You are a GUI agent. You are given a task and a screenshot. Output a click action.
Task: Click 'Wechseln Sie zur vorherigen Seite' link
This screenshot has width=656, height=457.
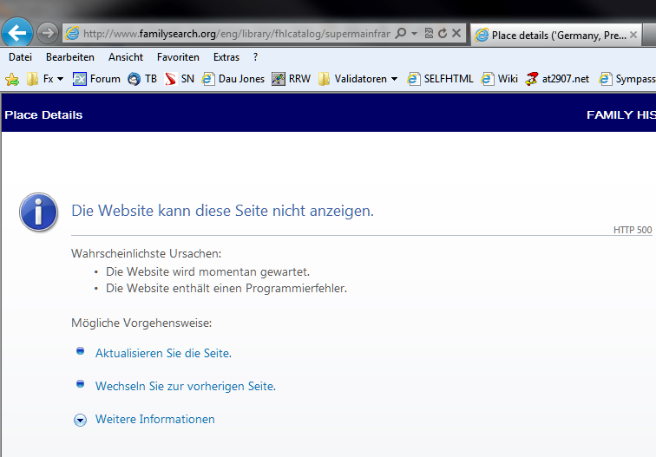click(x=185, y=387)
